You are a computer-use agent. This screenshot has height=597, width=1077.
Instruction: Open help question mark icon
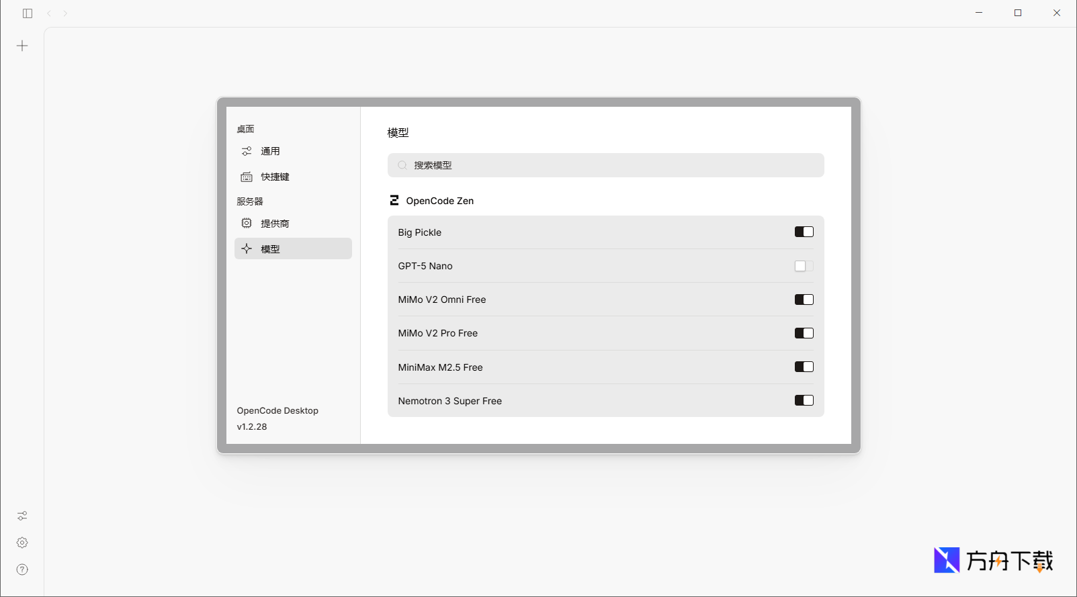22,569
